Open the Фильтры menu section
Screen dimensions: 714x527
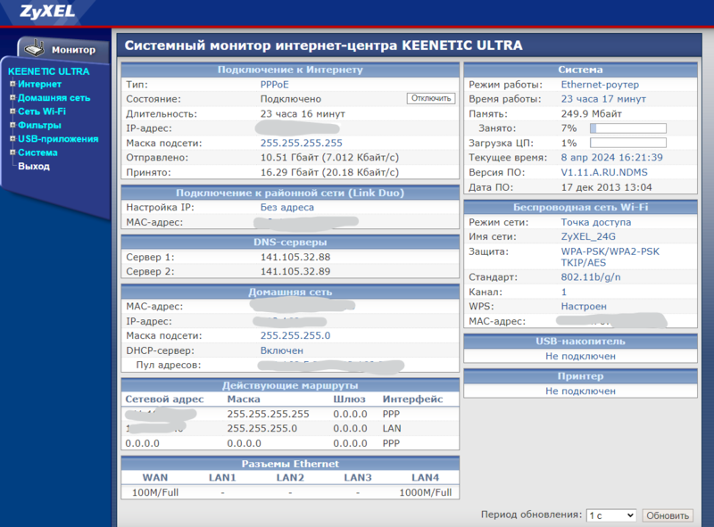point(39,125)
